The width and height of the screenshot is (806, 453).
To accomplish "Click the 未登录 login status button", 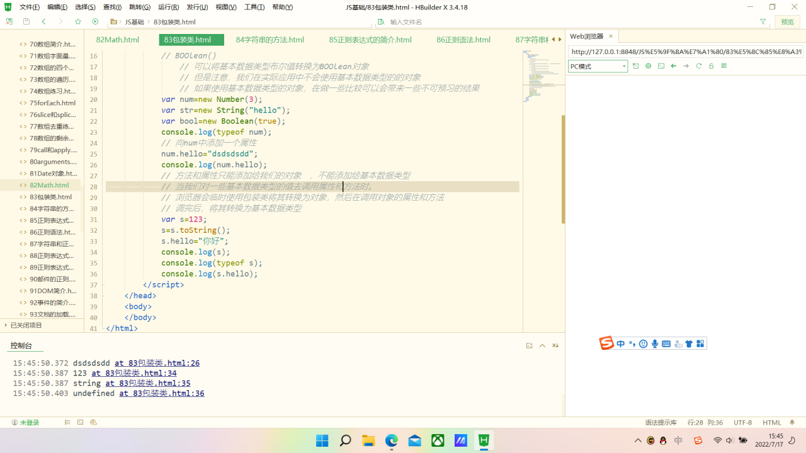I will click(26, 423).
